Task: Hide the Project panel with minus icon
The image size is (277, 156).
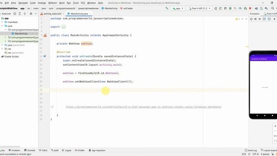Action: click(36, 13)
